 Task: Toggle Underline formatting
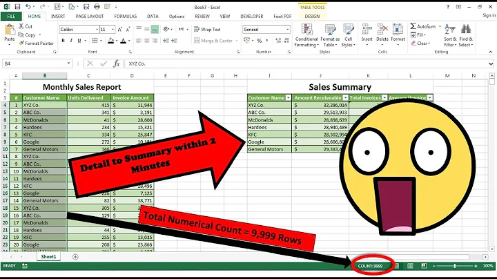click(x=79, y=41)
